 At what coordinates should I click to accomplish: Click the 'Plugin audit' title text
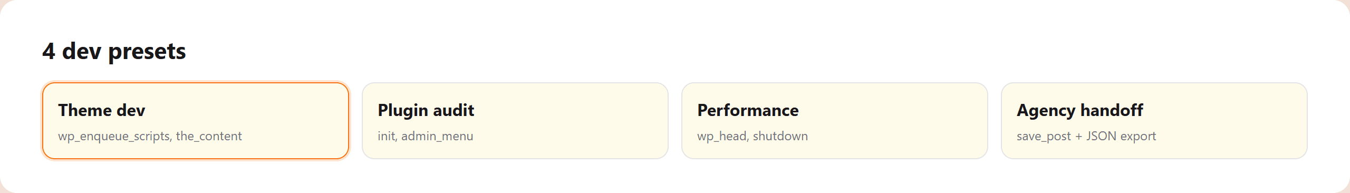(x=426, y=110)
